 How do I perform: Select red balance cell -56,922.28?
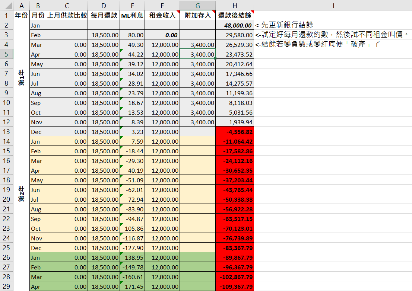[x=235, y=209]
